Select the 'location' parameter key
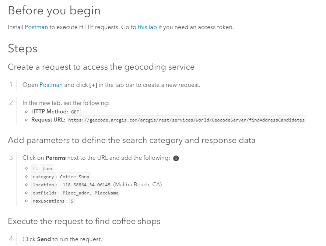Viewport: 326px width, 246px height. pos(43,185)
